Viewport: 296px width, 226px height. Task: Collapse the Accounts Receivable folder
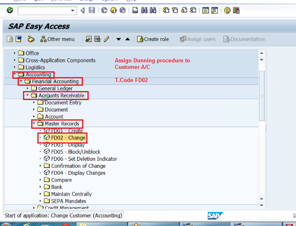point(28,95)
